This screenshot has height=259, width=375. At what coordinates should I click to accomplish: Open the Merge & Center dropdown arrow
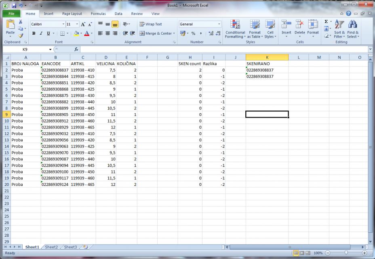[x=174, y=34]
